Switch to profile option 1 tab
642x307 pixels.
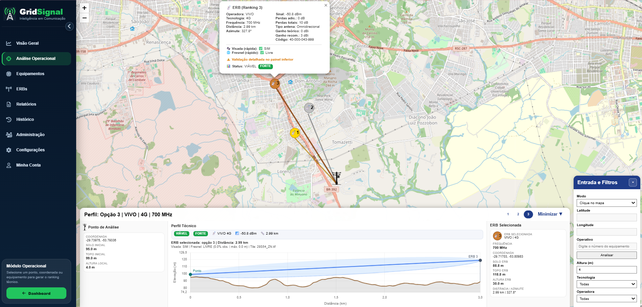tap(508, 214)
